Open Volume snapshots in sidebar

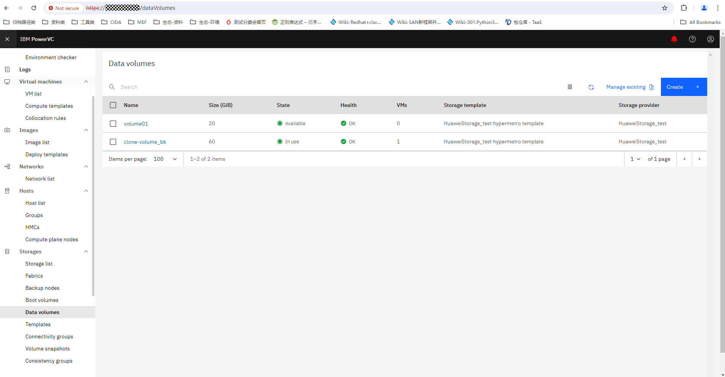click(48, 349)
